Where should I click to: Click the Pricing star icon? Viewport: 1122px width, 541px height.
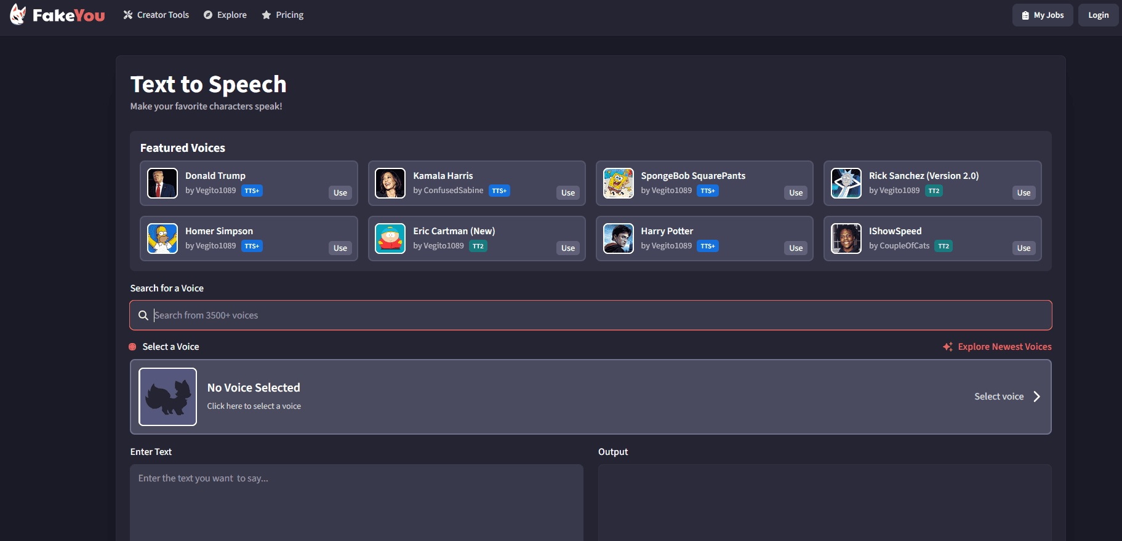[266, 15]
